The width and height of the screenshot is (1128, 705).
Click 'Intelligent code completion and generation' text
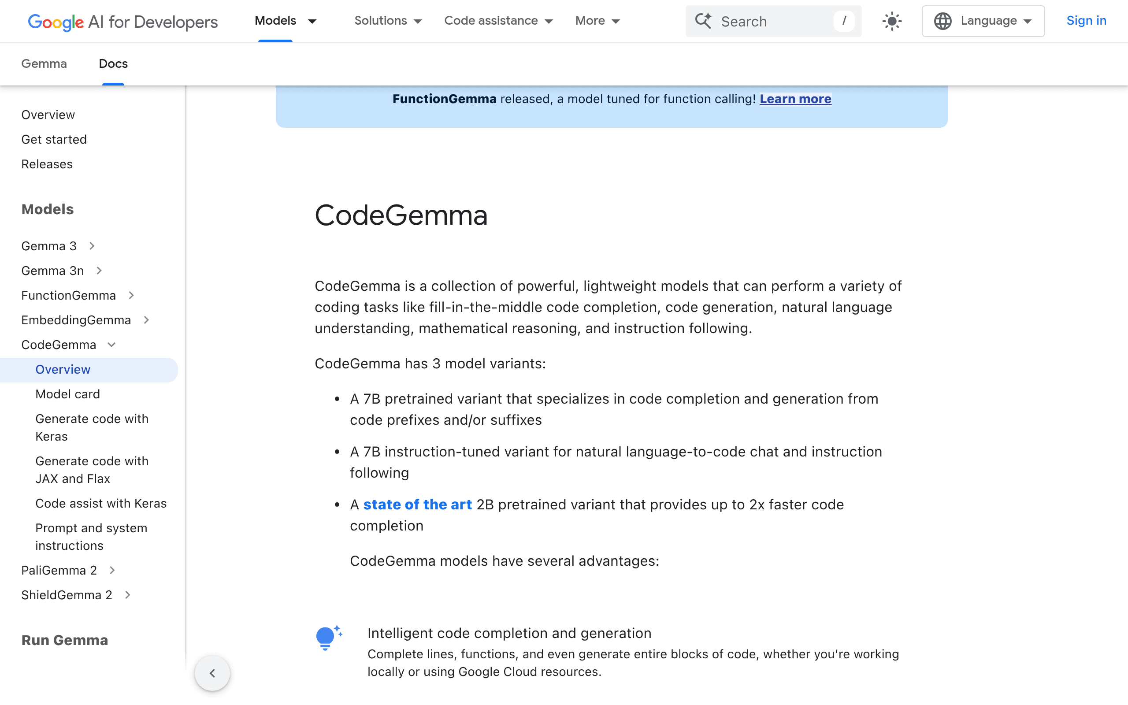pyautogui.click(x=509, y=633)
